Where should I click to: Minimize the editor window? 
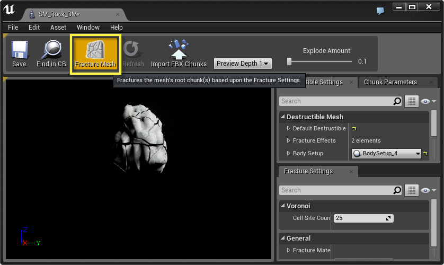coord(399,7)
